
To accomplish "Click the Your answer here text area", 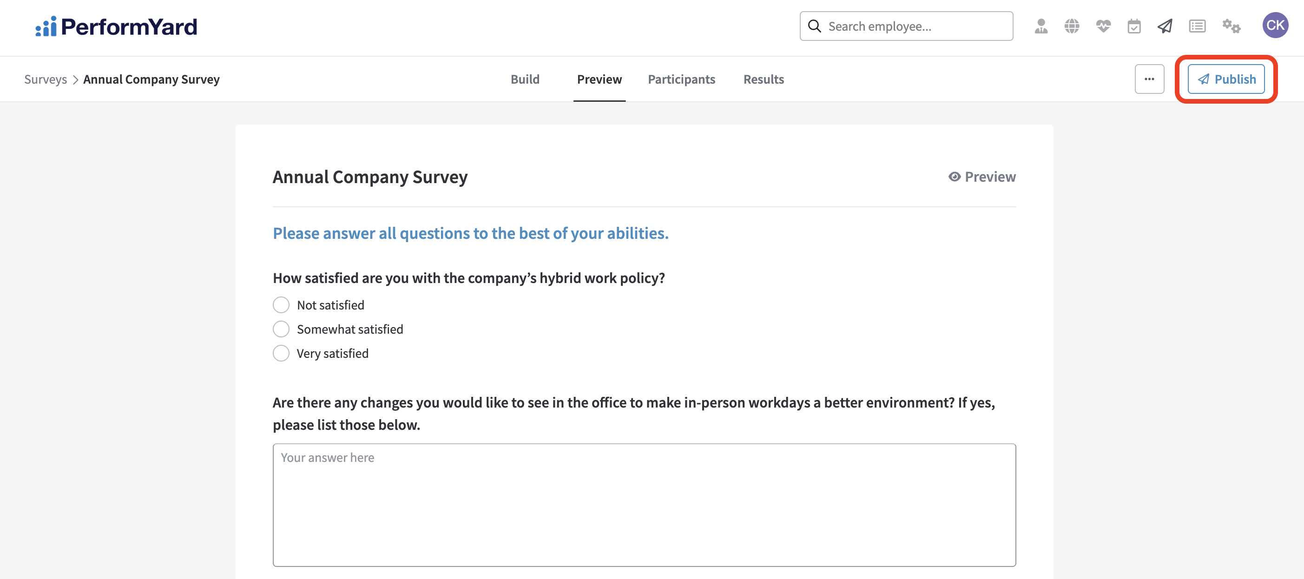I will [x=644, y=505].
